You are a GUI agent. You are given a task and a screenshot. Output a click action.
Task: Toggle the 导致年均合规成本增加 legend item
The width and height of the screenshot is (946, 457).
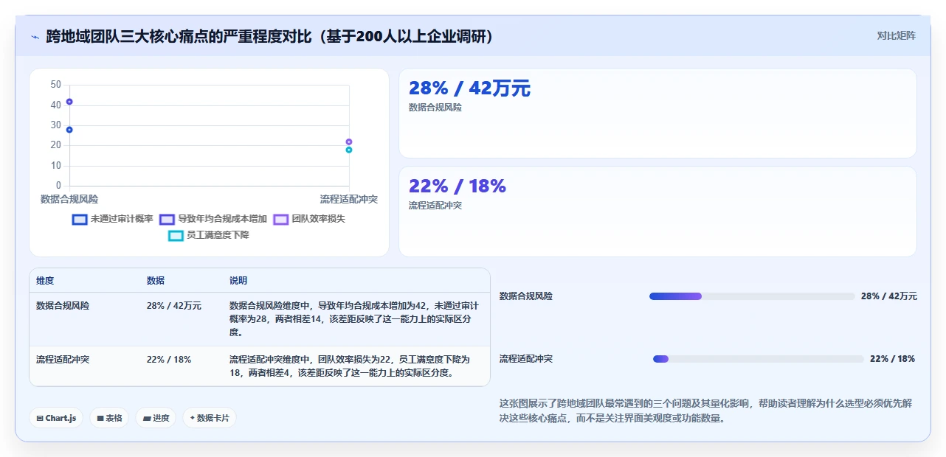(213, 219)
